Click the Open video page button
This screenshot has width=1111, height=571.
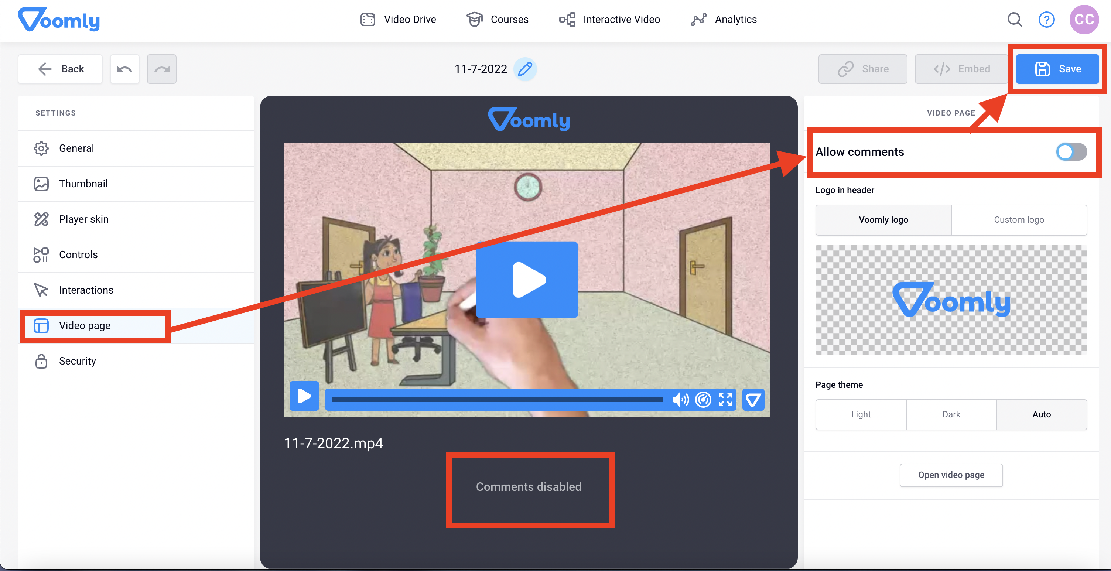coord(951,475)
